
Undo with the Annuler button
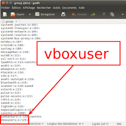(x=79, y=14)
